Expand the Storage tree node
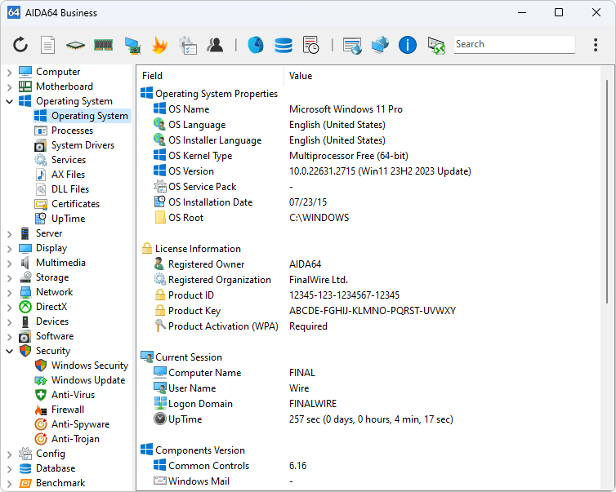The width and height of the screenshot is (616, 492). (9, 277)
